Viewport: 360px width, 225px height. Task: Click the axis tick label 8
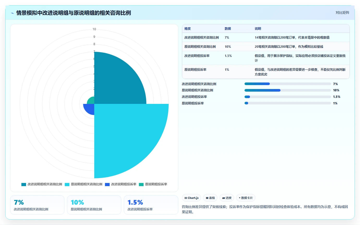[94, 44]
